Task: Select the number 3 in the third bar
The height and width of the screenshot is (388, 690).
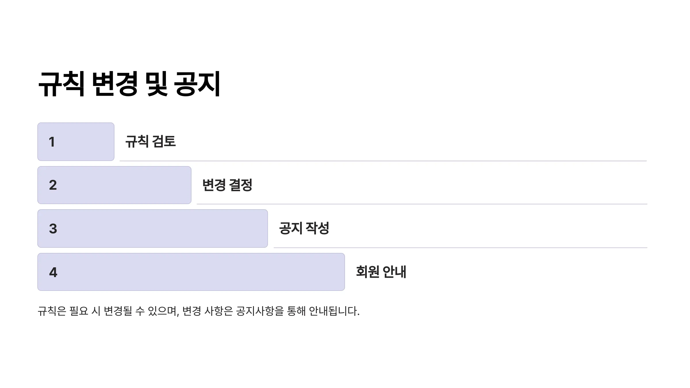Action: pyautogui.click(x=53, y=229)
